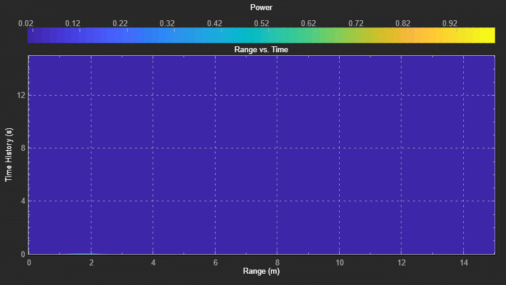Viewport: 506px width, 285px height.
Task: Click the 'Power' colorbar title
Action: click(261, 8)
